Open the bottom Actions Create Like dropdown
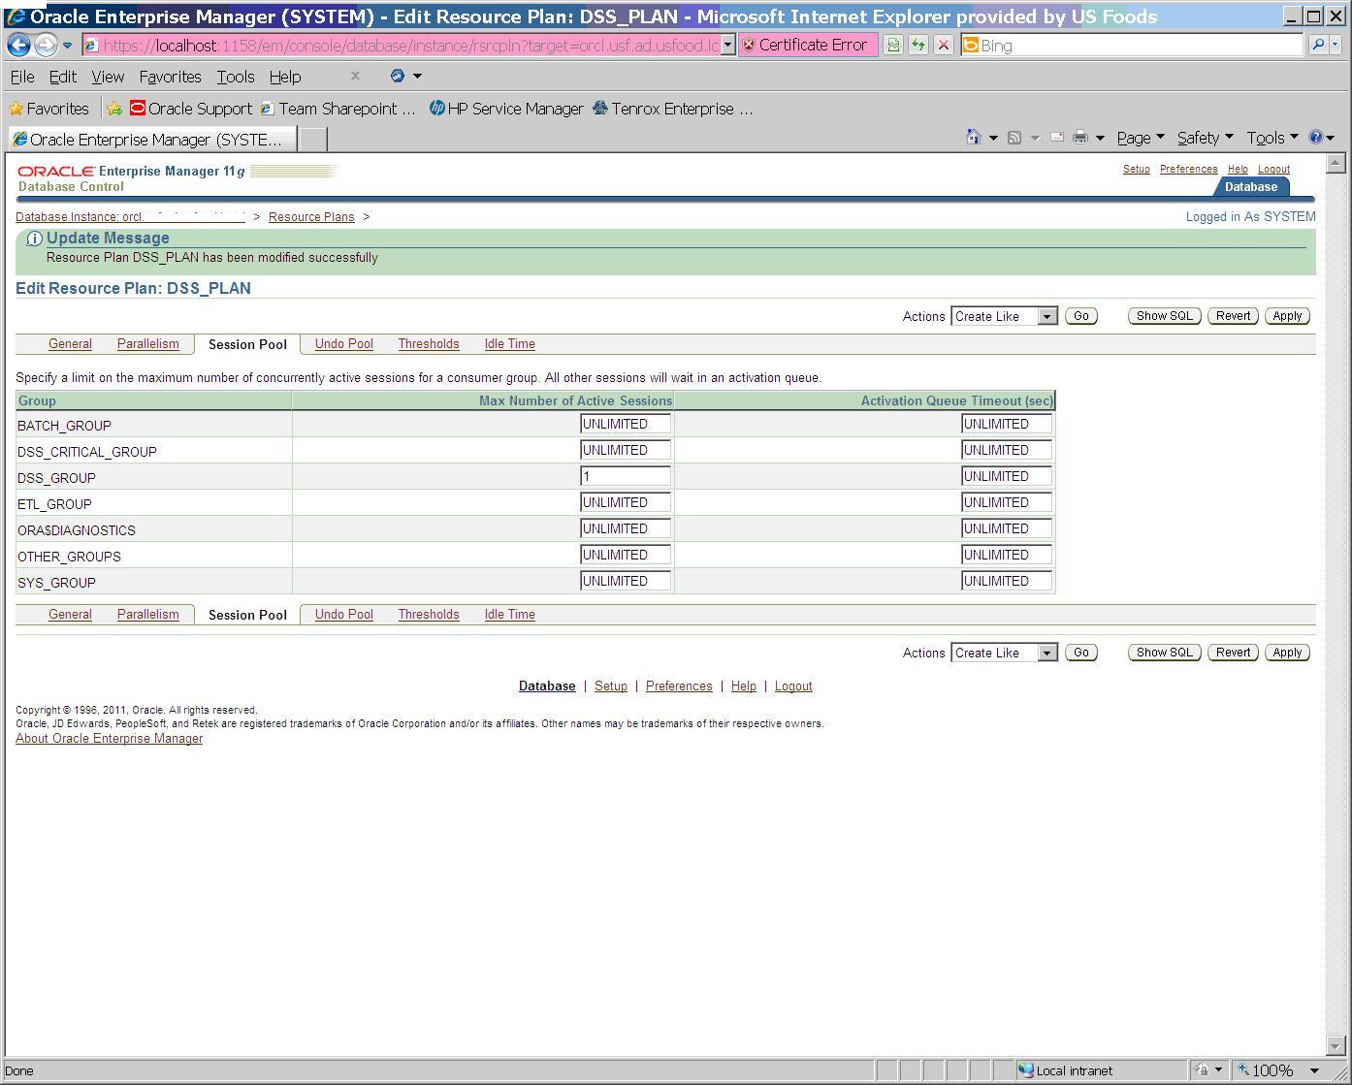 coord(1004,653)
